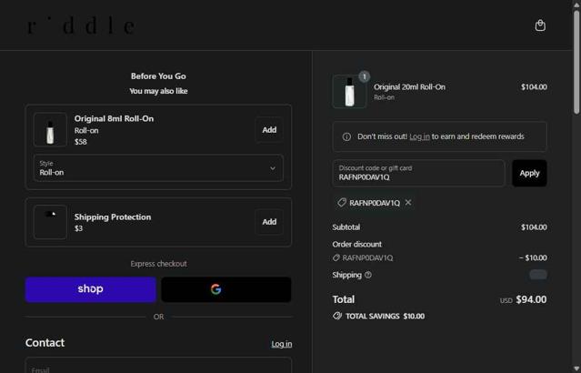
Task: Open the Style Roll-on dropdown
Action: coord(158,168)
